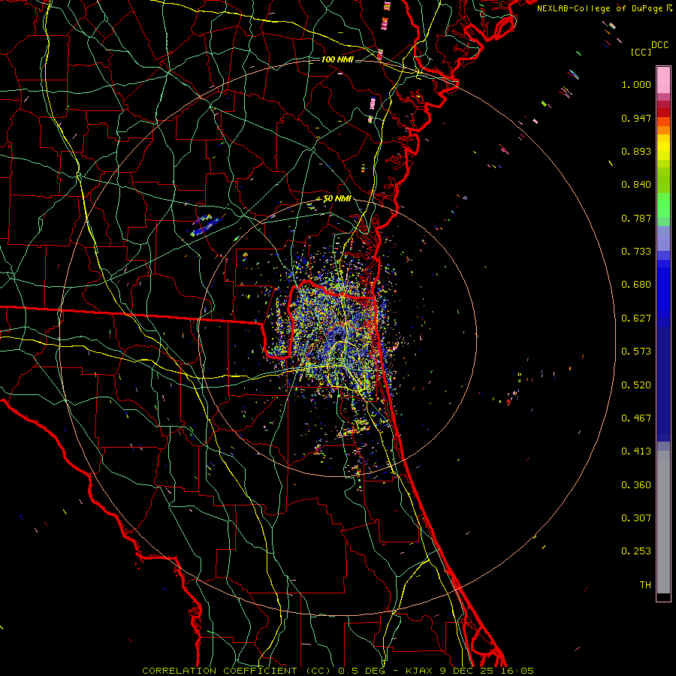
Task: Select the 0.627 legend value
Action: (636, 318)
